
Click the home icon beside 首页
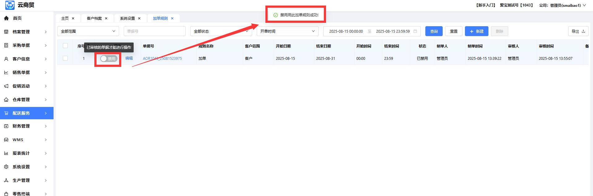point(6,18)
